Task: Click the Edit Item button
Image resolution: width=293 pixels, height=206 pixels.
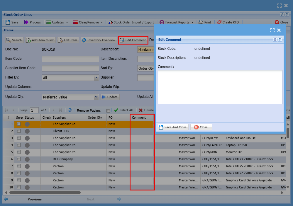Action: (68, 40)
